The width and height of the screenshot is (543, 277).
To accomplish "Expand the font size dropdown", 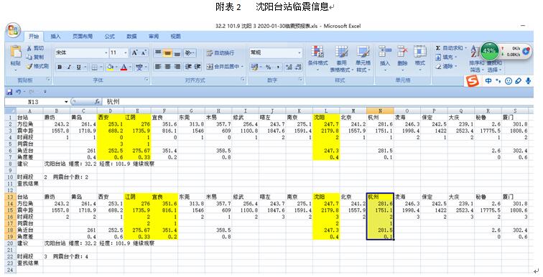I will pyautogui.click(x=126, y=53).
